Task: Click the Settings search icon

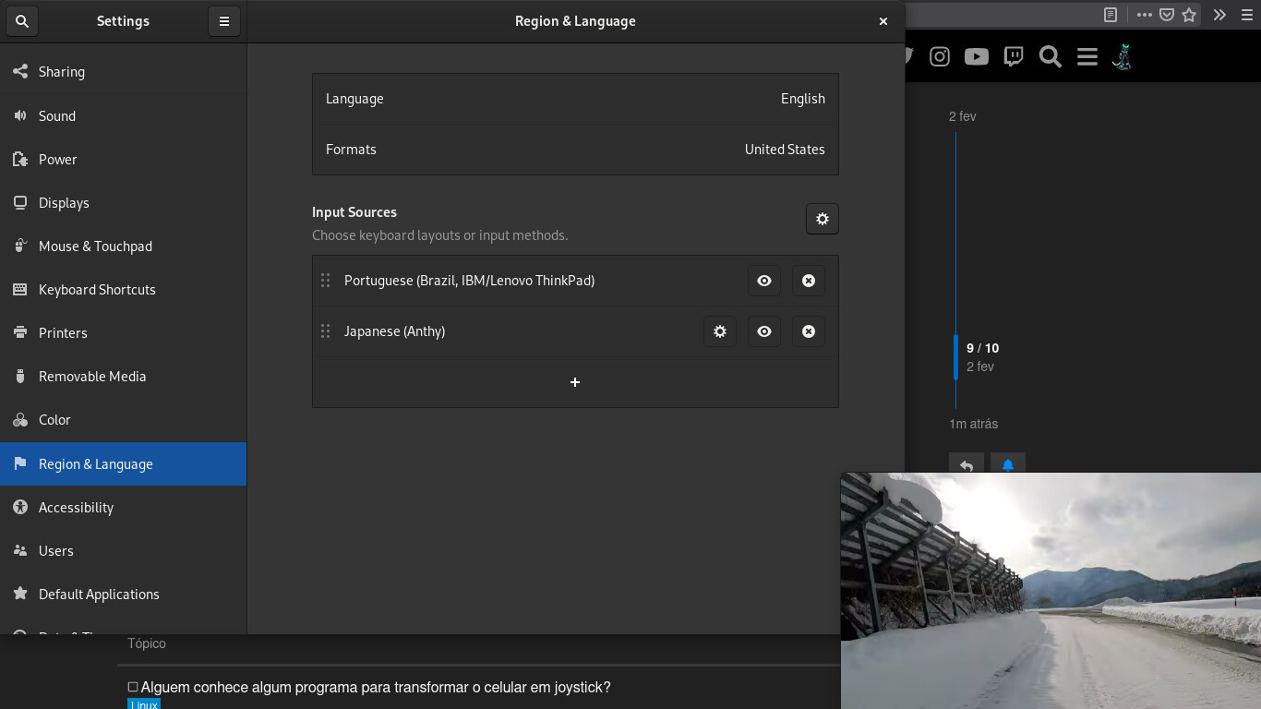Action: point(22,21)
